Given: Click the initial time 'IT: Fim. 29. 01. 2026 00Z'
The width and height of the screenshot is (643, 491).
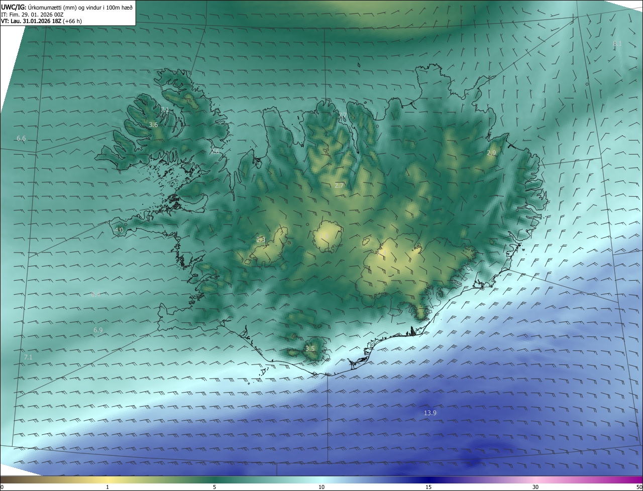Looking at the screenshot, I should pos(33,14).
